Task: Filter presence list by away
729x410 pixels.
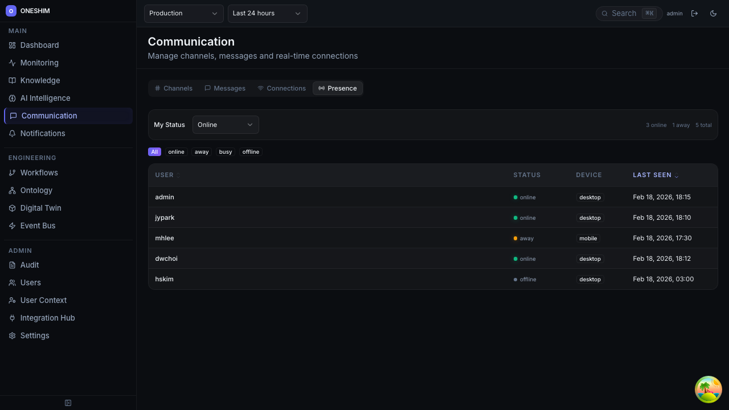Action: pos(202,152)
